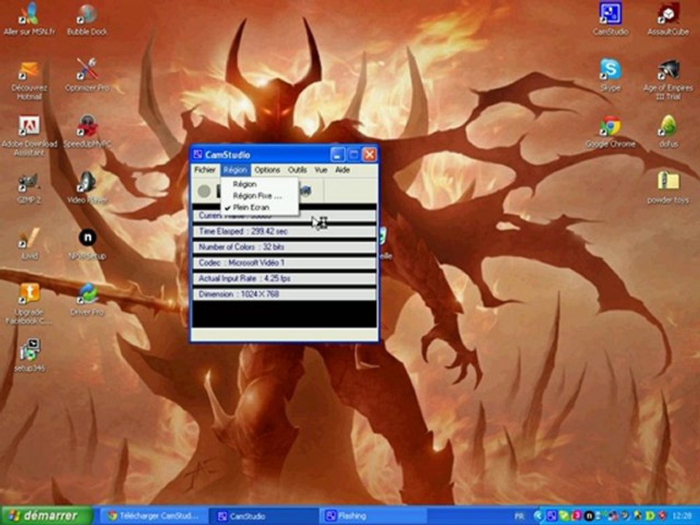Image resolution: width=700 pixels, height=525 pixels.
Task: Open the démarrer start menu
Action: click(x=47, y=516)
